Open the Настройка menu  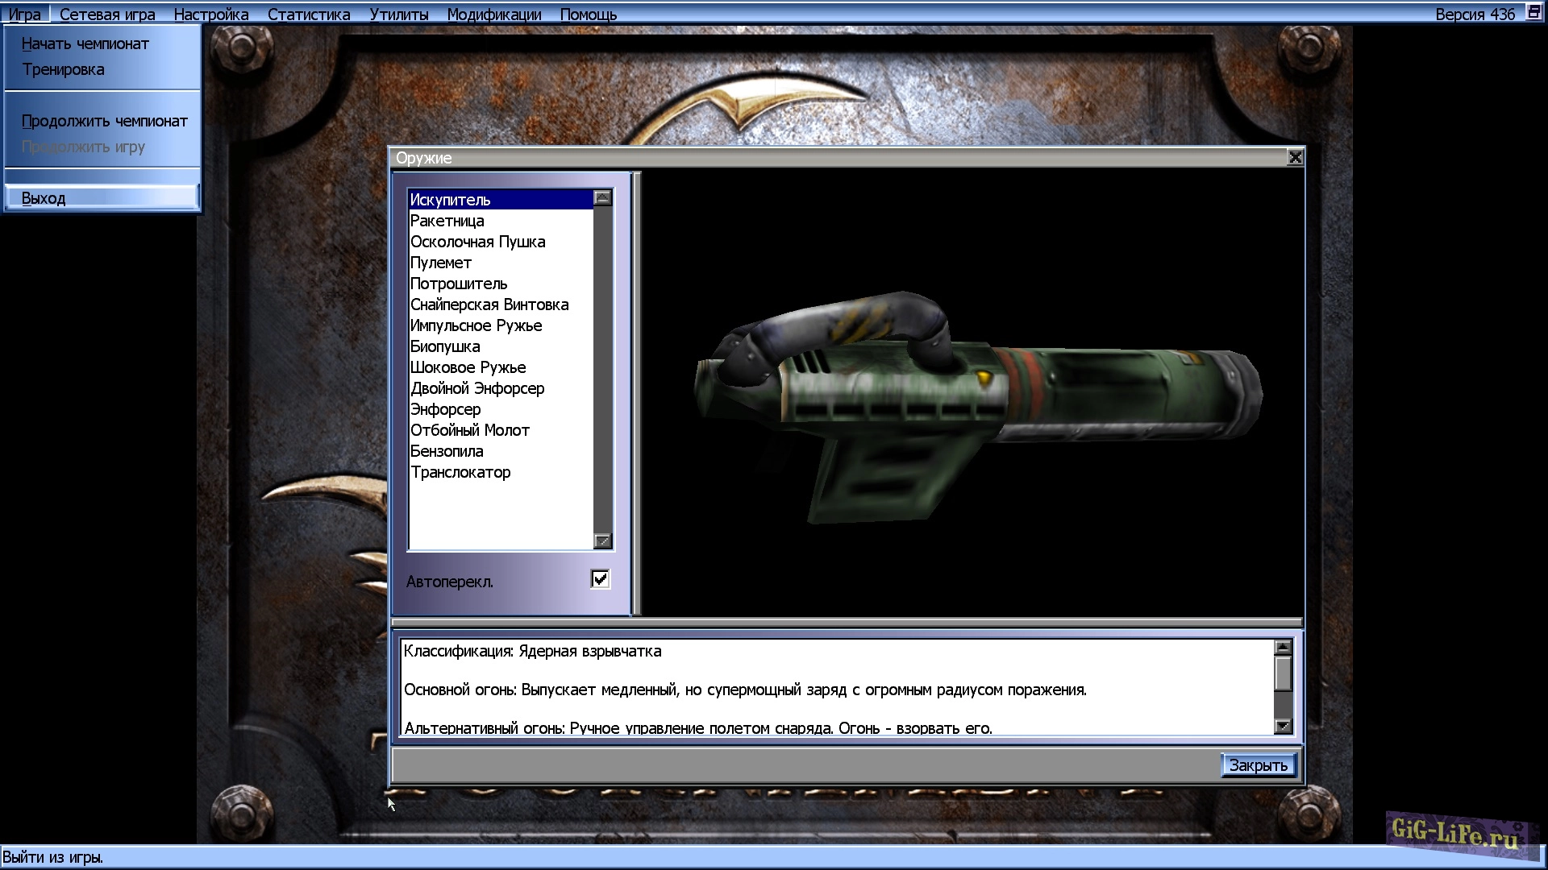tap(211, 14)
